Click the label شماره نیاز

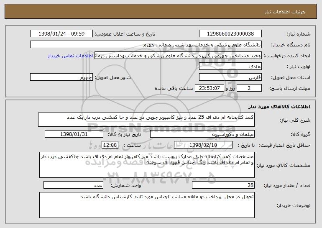299,34
